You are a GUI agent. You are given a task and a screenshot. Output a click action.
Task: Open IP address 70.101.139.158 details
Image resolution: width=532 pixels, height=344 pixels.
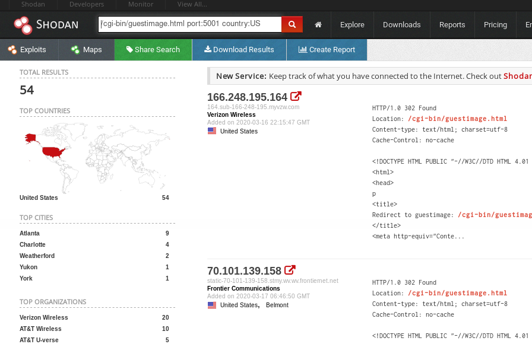coord(244,271)
